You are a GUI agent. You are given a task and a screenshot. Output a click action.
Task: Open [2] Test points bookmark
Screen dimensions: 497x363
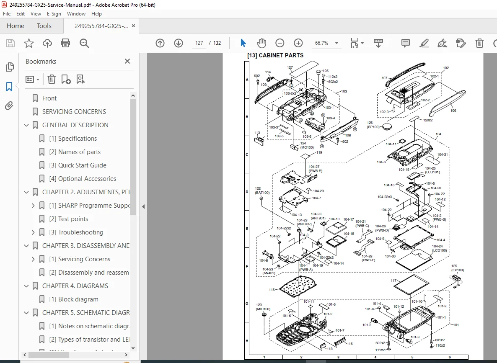tap(68, 219)
